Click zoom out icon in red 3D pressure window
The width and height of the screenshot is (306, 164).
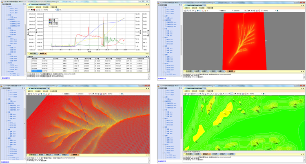(190, 11)
